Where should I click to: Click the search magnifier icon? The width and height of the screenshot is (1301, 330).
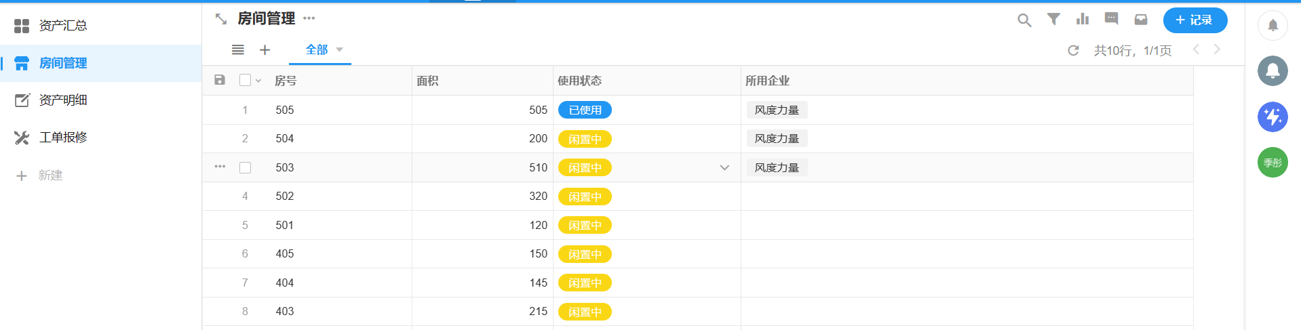1024,20
